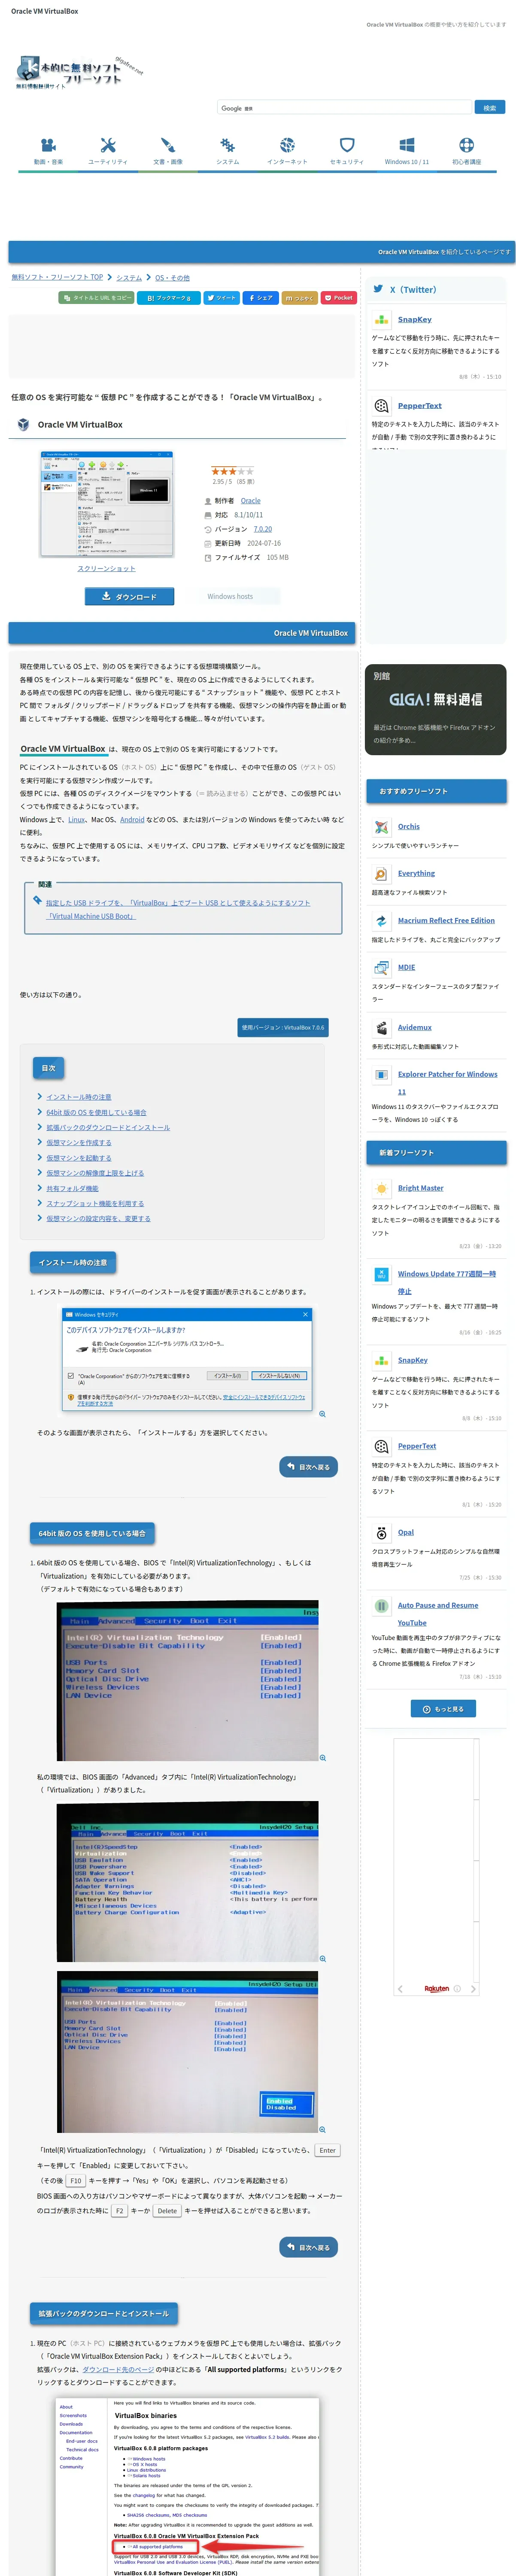Go to 無料ソフト・フリーソフト TOP breadcrumb

point(57,277)
